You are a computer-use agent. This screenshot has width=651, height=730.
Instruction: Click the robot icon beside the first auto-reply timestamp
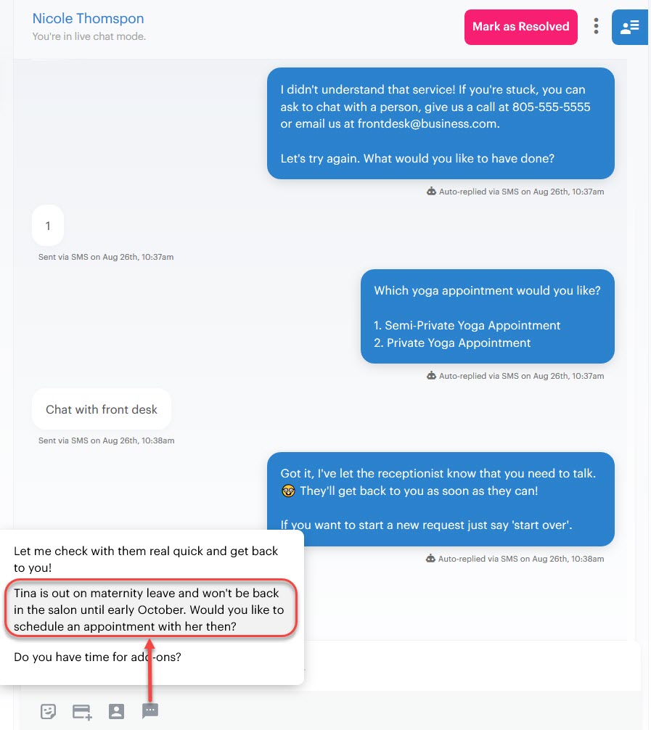(431, 192)
